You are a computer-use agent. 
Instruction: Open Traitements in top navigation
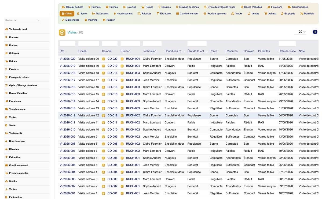point(100,13)
